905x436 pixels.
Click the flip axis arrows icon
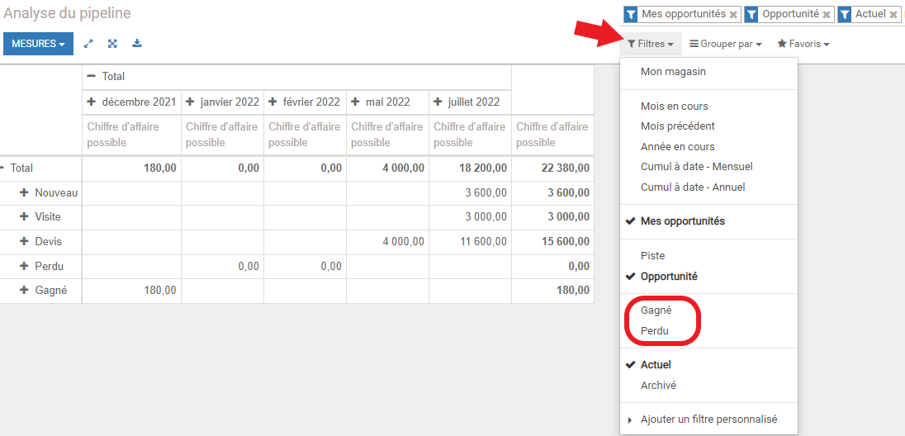[x=88, y=43]
